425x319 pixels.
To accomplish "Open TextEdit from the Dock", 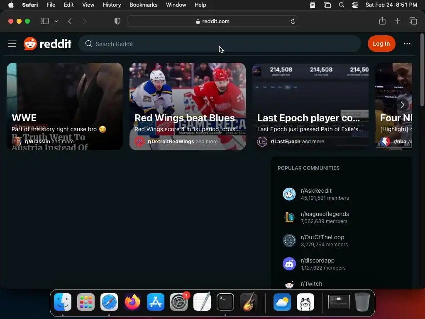I will pos(202,302).
